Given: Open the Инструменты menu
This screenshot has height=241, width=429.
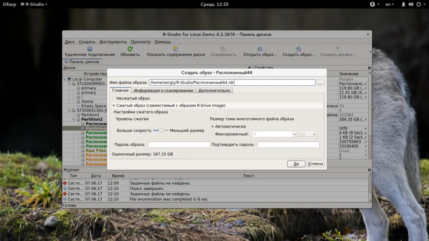Looking at the screenshot, I should point(113,42).
